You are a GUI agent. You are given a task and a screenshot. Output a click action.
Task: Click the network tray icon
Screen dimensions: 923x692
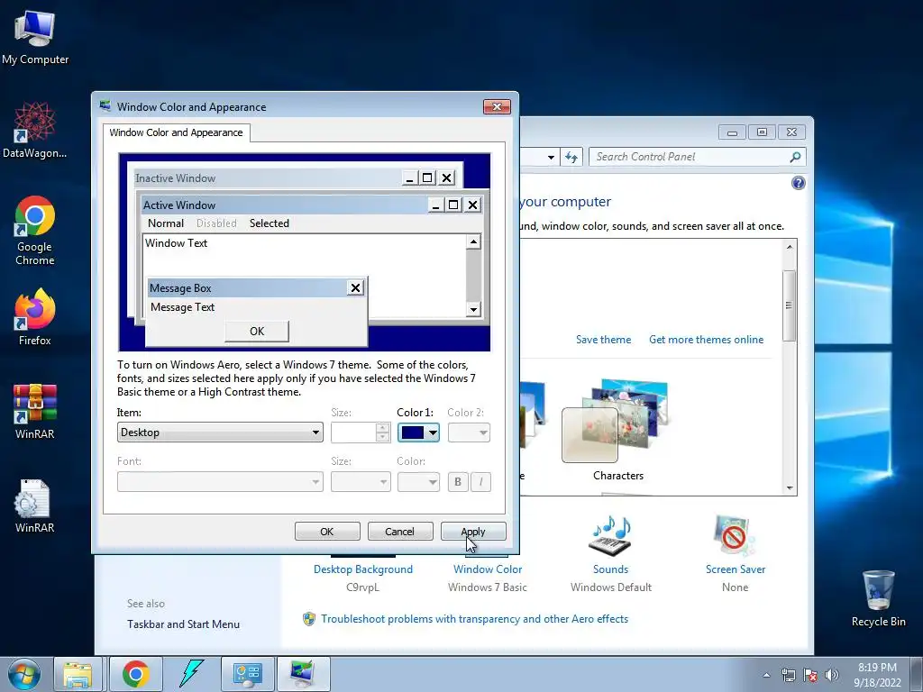[788, 675]
